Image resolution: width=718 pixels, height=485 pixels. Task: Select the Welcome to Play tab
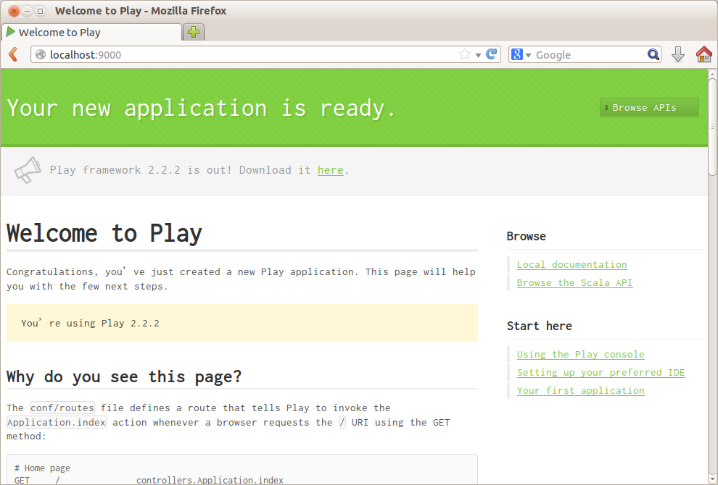click(x=87, y=32)
